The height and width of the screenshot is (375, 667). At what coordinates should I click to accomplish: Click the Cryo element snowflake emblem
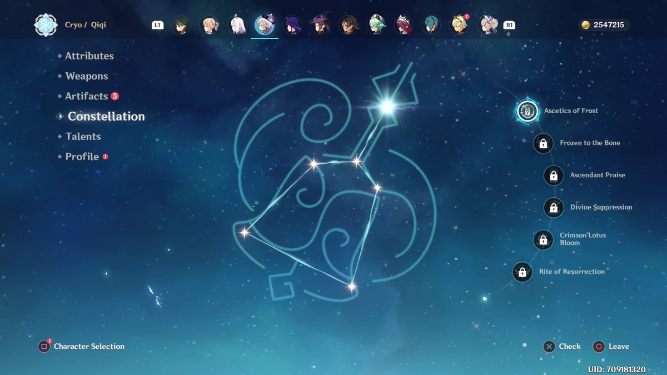[46, 25]
